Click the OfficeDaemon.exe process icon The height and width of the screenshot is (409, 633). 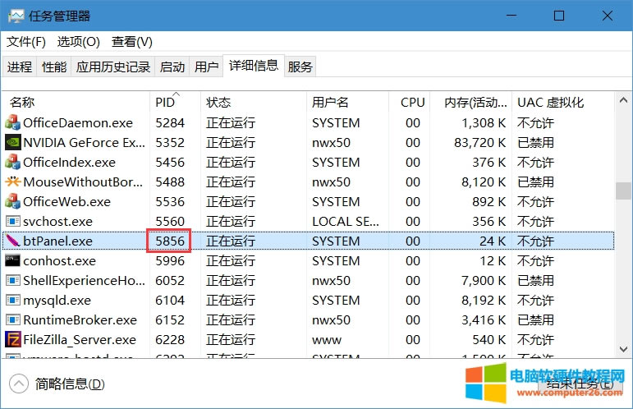tap(12, 123)
